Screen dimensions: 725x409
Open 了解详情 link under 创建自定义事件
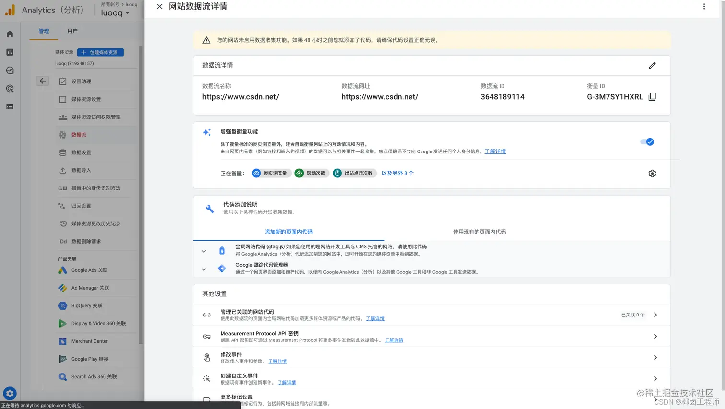(287, 382)
